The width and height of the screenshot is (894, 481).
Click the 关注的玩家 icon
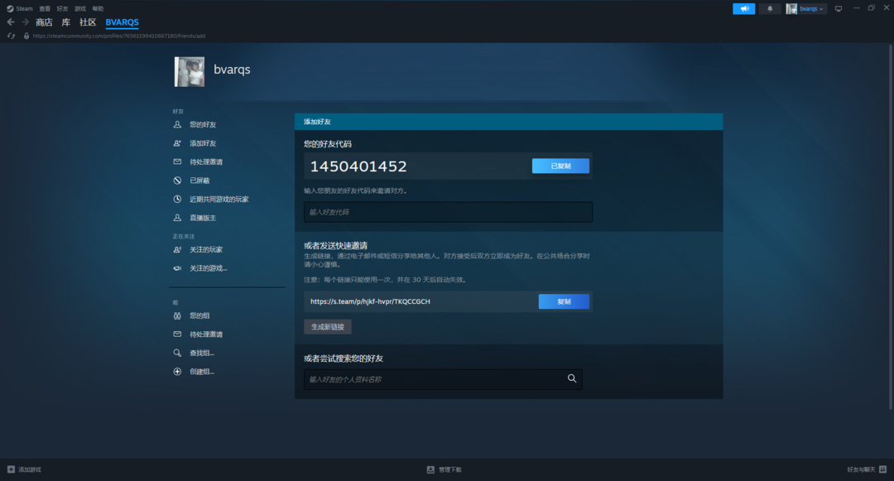click(177, 250)
